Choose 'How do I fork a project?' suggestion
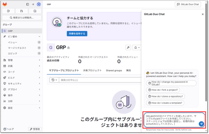The height and width of the screenshot is (134, 209). coord(163,90)
